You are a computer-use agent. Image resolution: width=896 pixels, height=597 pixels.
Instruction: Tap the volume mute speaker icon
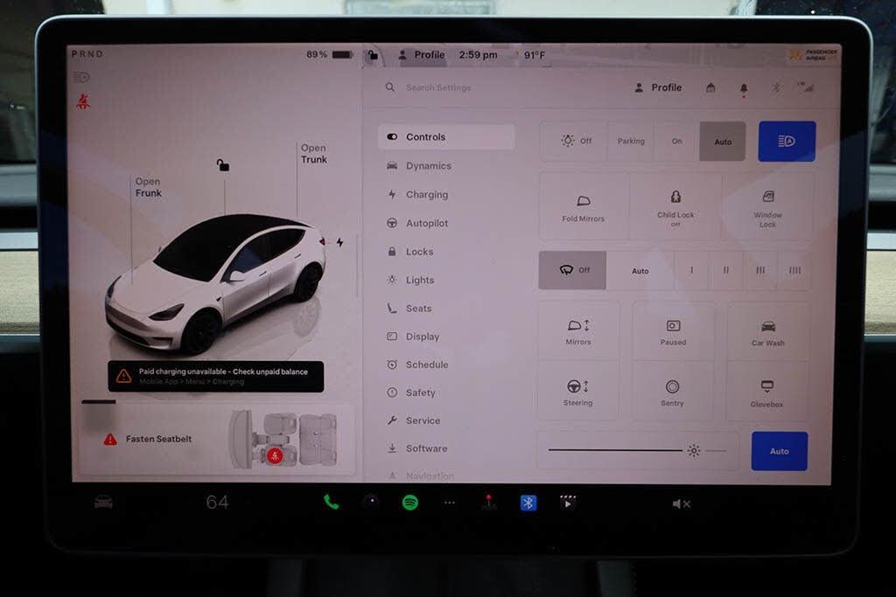pos(681,503)
